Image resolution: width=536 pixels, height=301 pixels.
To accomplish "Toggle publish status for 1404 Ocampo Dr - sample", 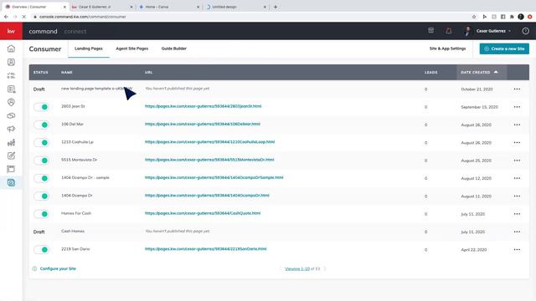I will click(x=41, y=178).
